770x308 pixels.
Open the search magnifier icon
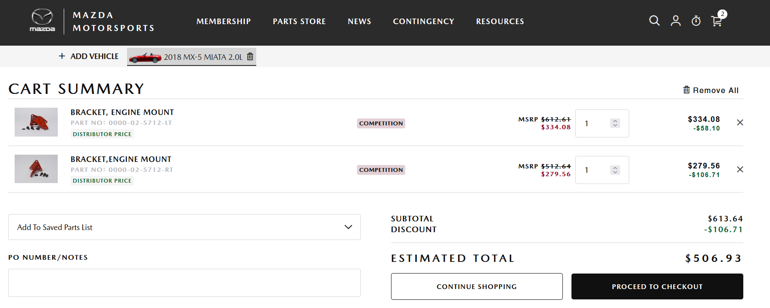(654, 21)
